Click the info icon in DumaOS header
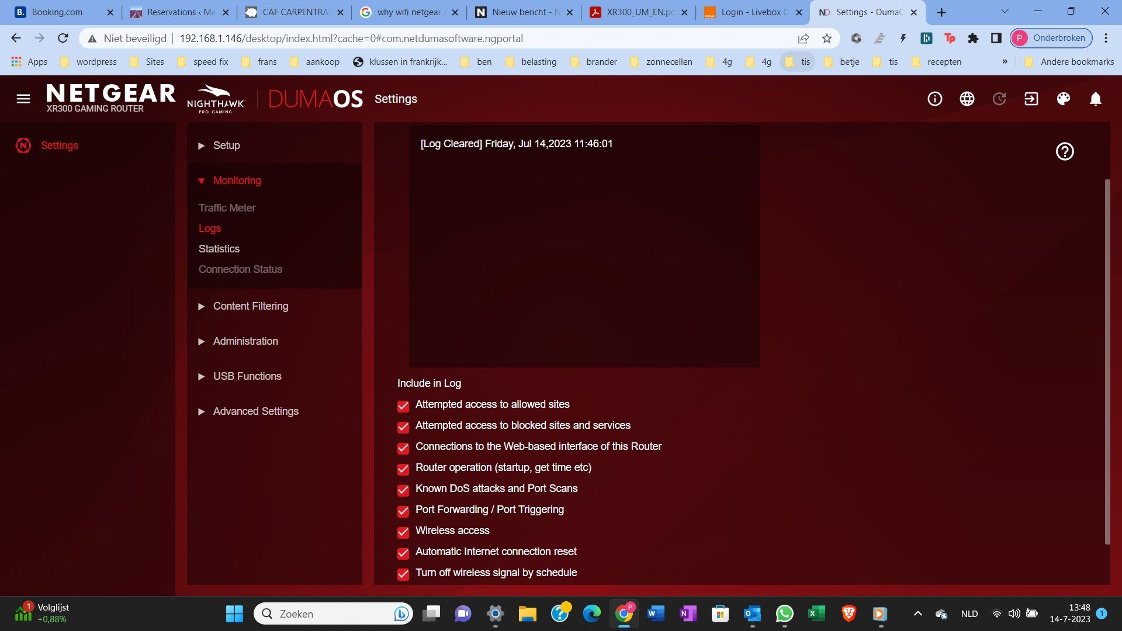The width and height of the screenshot is (1122, 631). click(935, 99)
